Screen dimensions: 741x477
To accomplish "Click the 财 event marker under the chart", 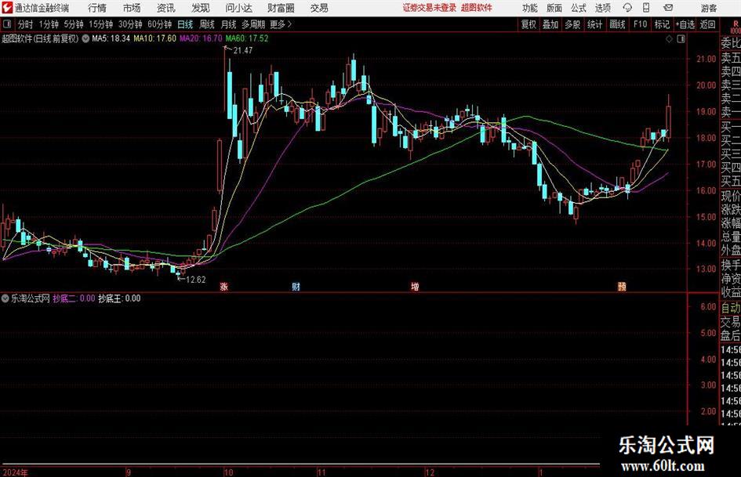I will point(296,286).
